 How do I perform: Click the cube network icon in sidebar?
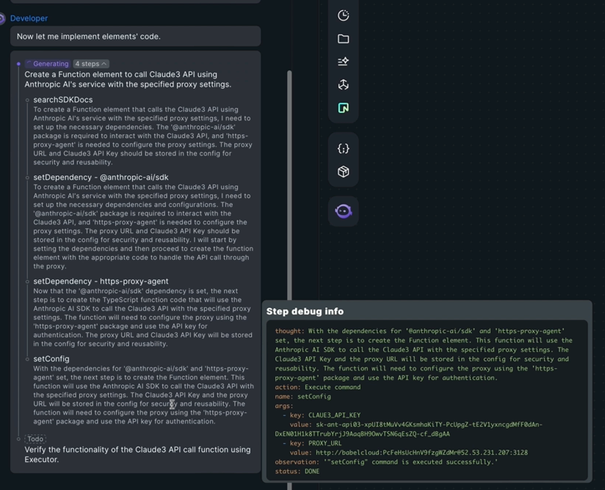(x=343, y=84)
